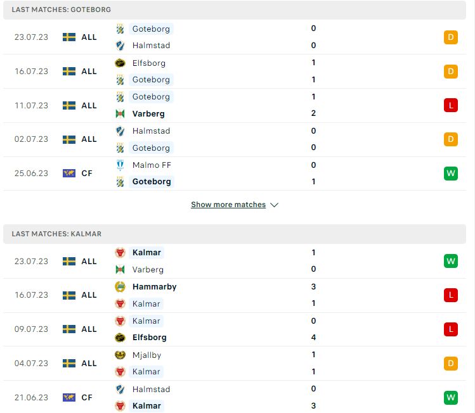
Task: Click Malmo FF club crest icon
Action: tap(120, 165)
